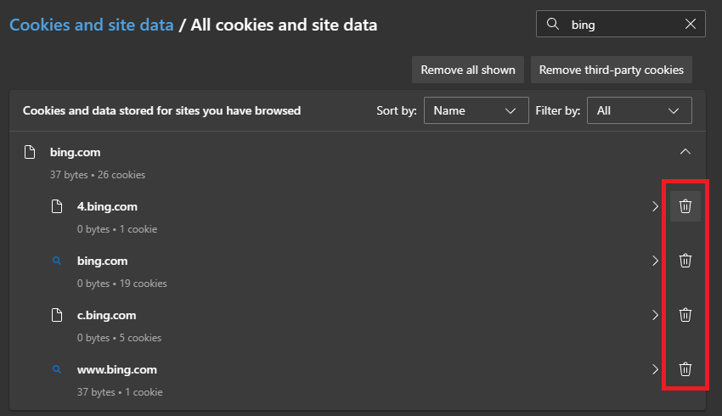Click file icon beside 4.bing.com
Viewport: 722px width, 416px height.
pos(57,206)
